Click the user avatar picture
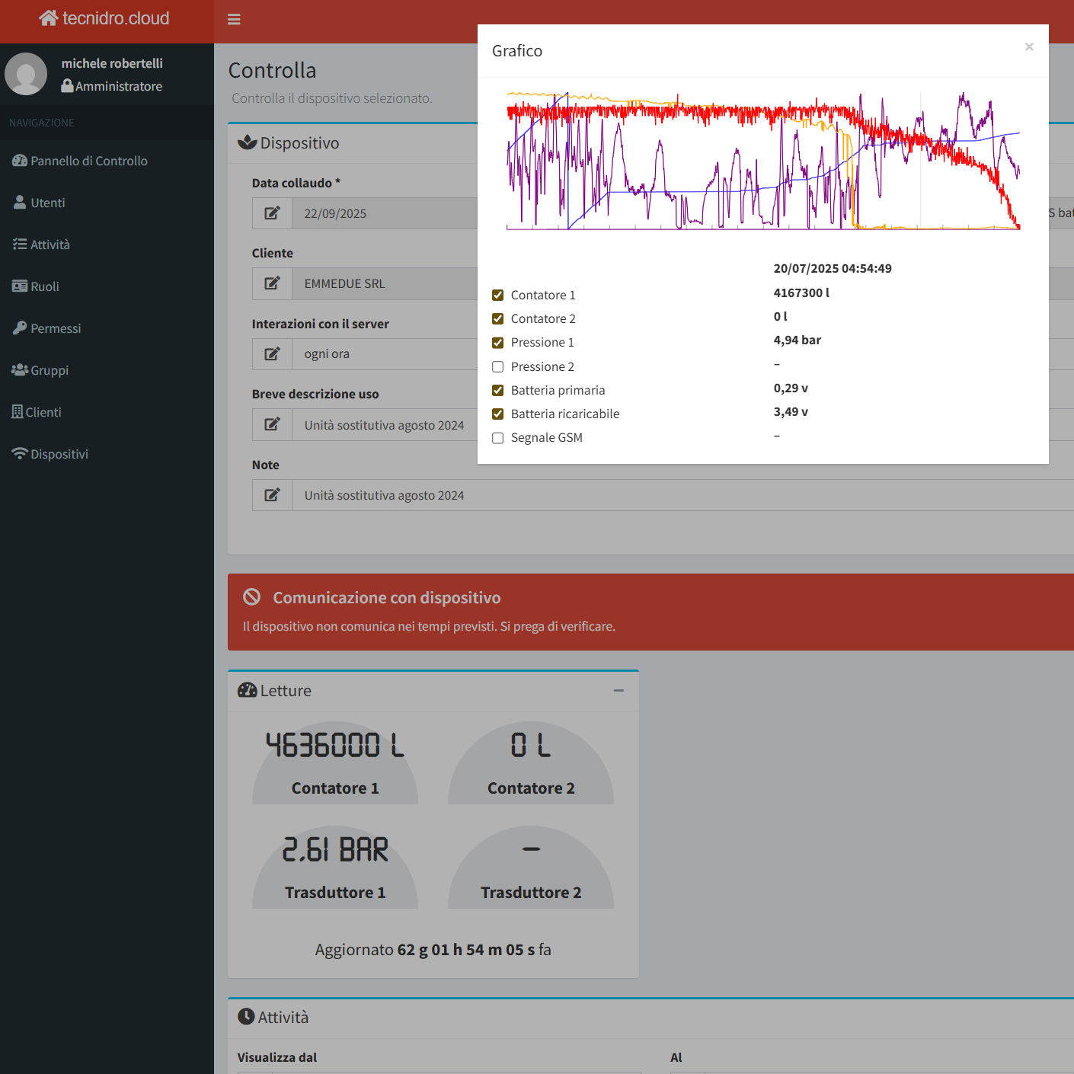 (26, 74)
